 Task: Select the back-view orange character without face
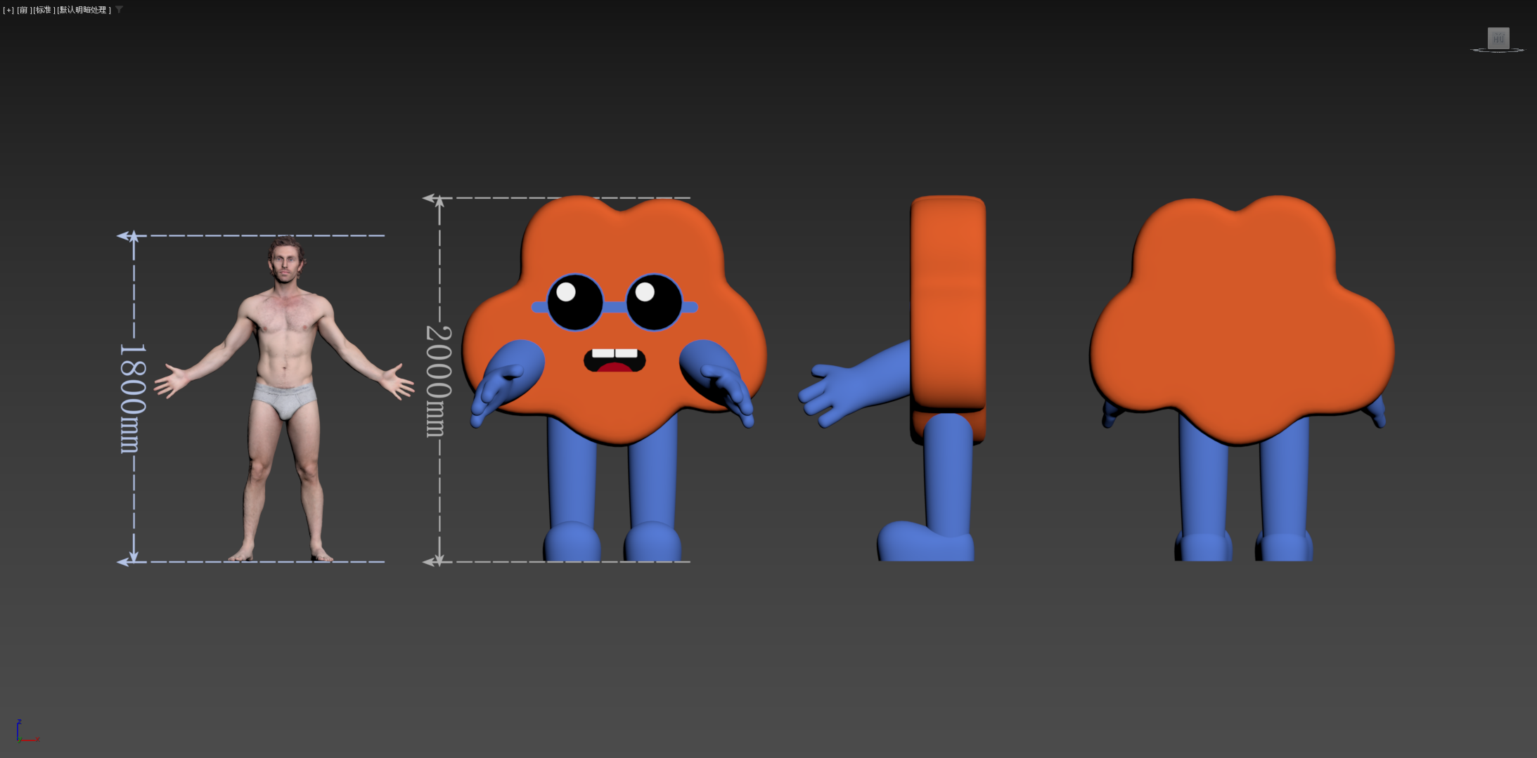[1242, 378]
